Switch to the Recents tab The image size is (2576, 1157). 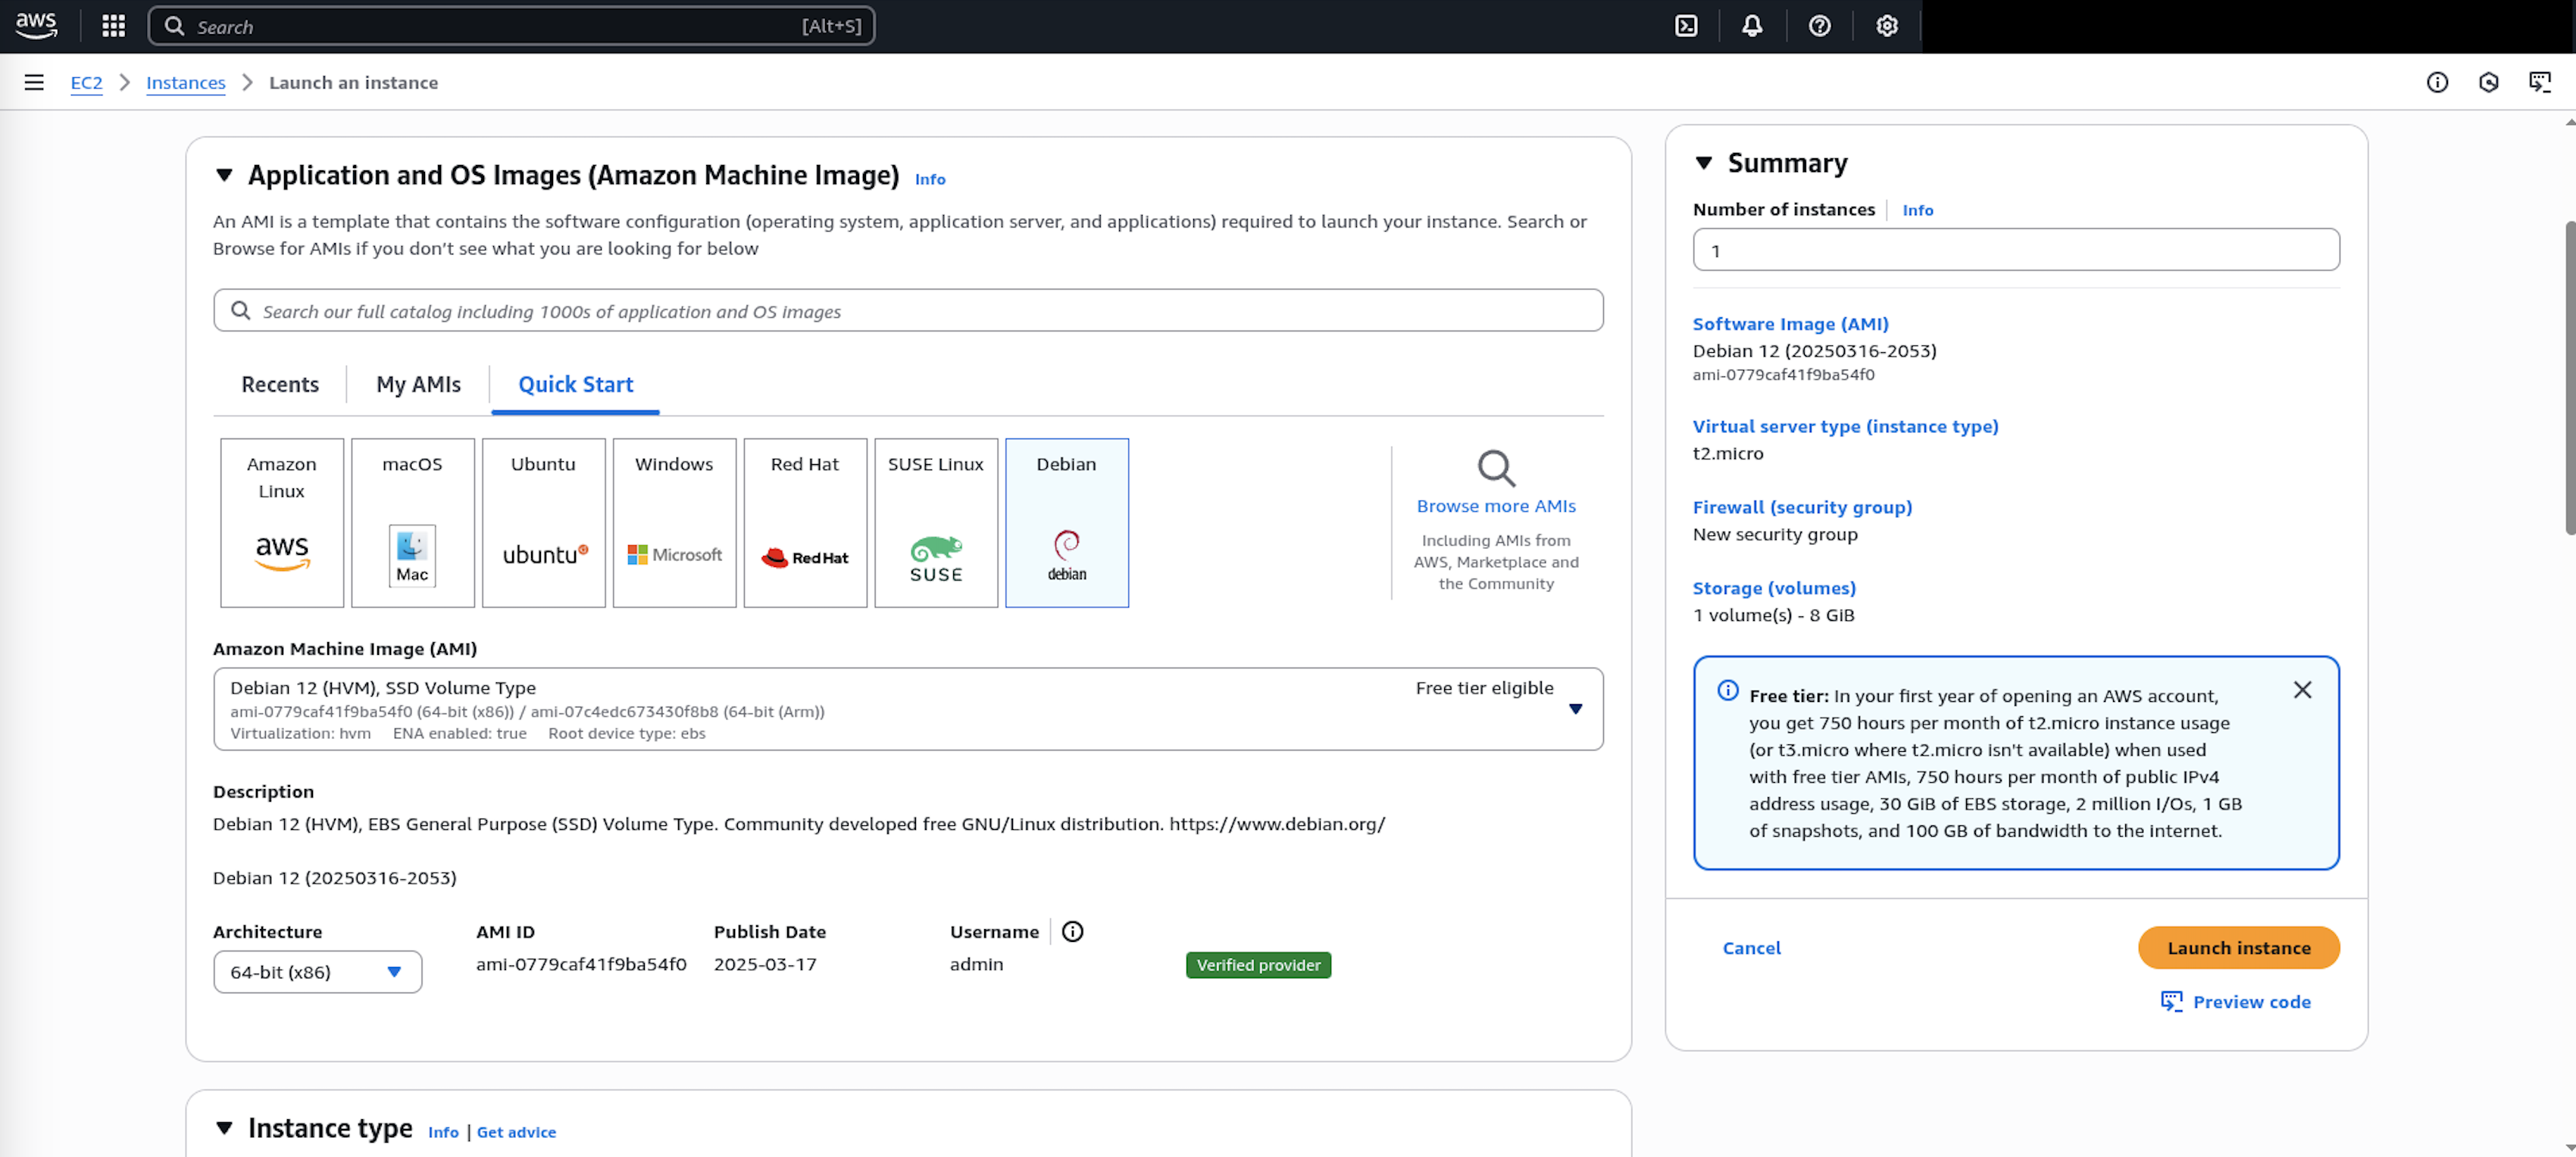(x=280, y=385)
